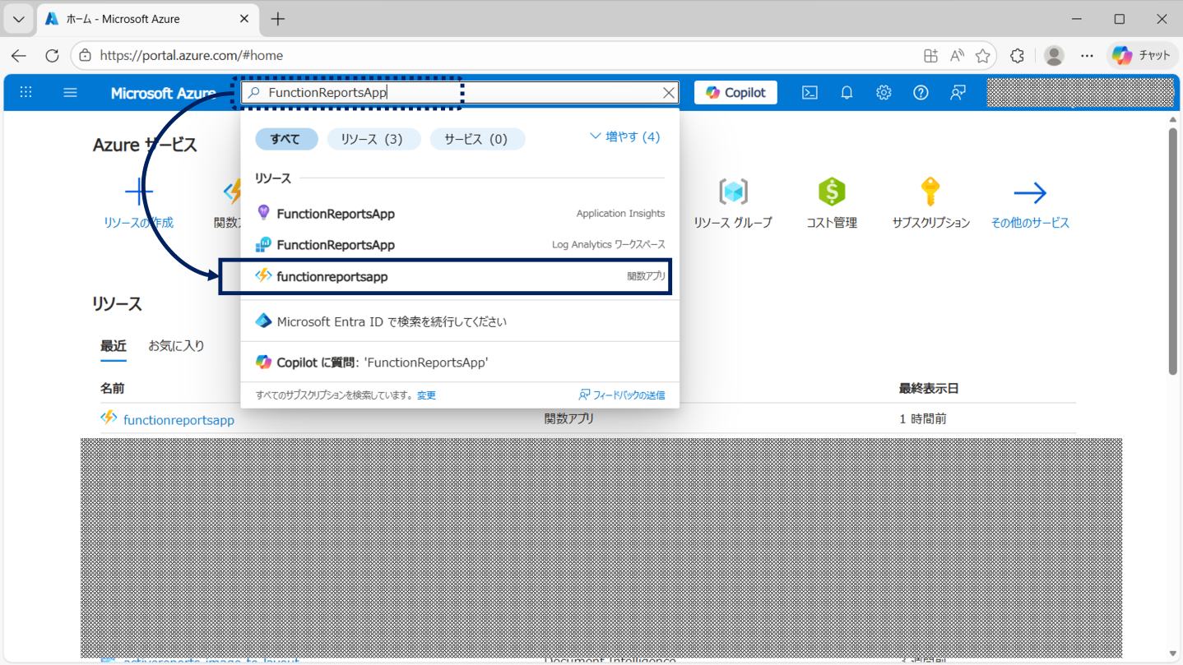
Task: Sort by 最終表示日 column header
Action: [x=929, y=388]
